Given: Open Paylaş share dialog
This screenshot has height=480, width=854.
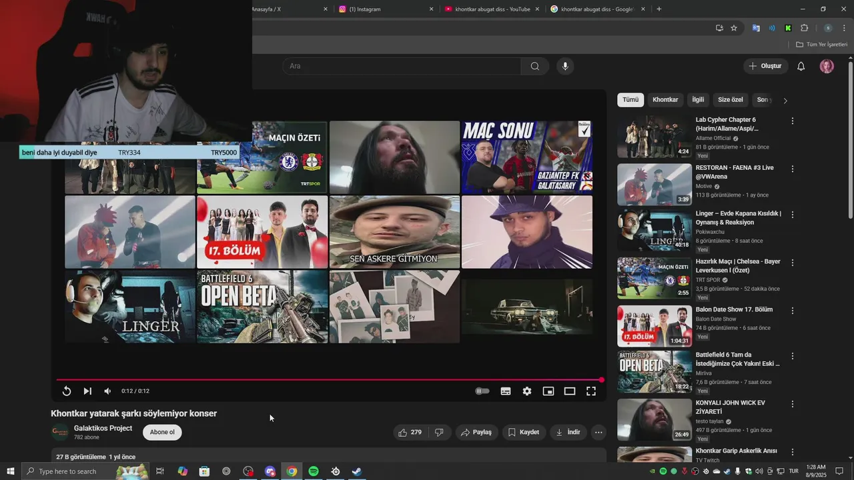Looking at the screenshot, I should (476, 432).
